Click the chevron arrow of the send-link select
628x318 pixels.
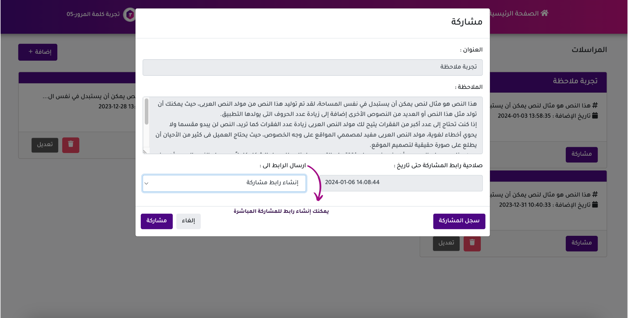click(147, 183)
